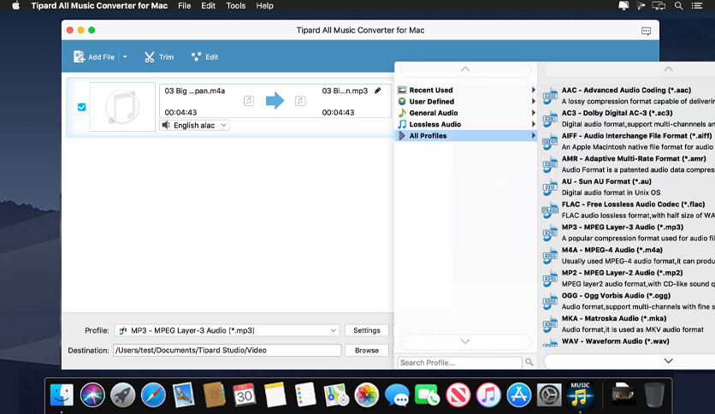Open the Add File dropdown arrow
This screenshot has width=715, height=414.
coord(125,57)
